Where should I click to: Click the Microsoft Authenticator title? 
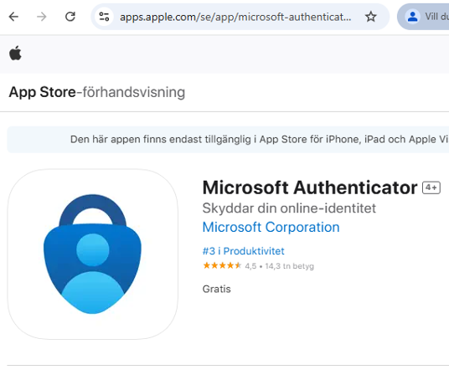(310, 187)
